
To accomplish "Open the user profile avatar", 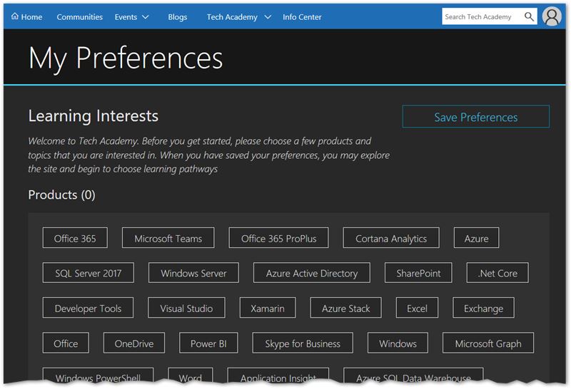I will click(x=552, y=16).
